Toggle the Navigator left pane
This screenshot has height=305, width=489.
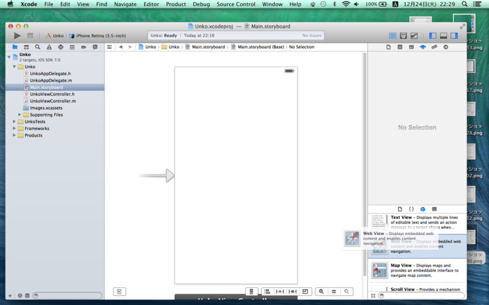[433, 36]
